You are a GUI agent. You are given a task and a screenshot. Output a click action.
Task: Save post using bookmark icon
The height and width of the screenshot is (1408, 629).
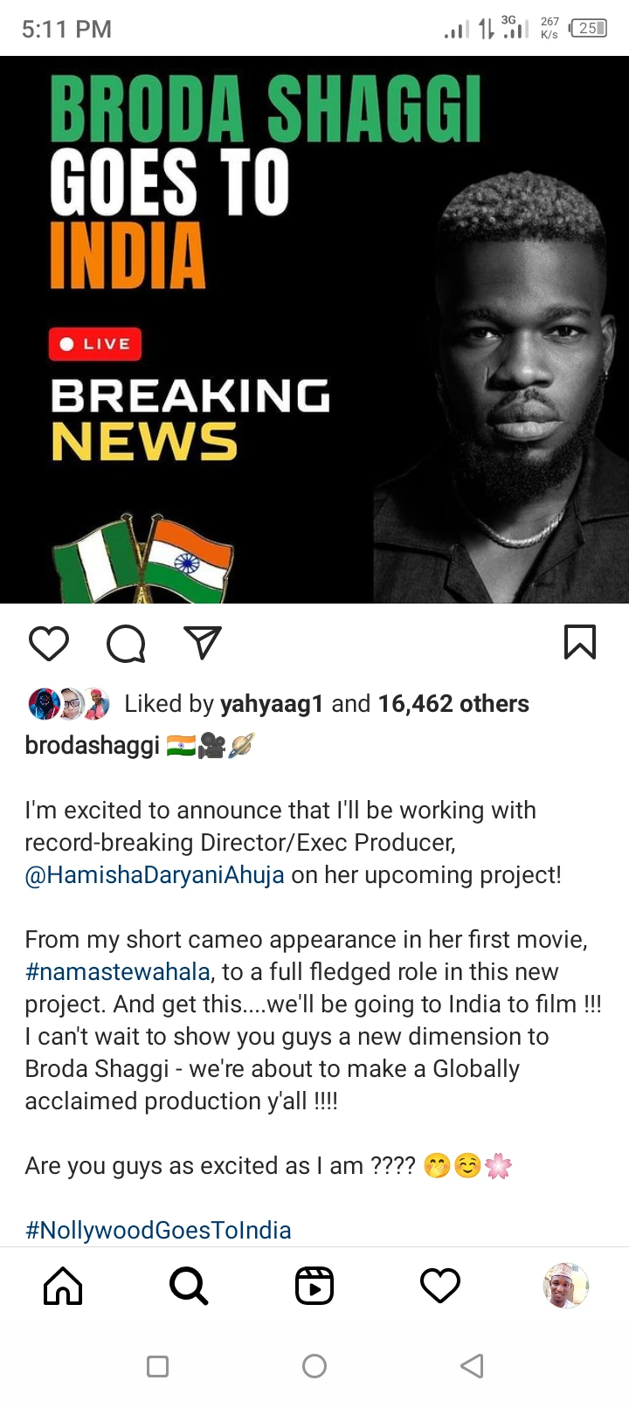pyautogui.click(x=580, y=642)
